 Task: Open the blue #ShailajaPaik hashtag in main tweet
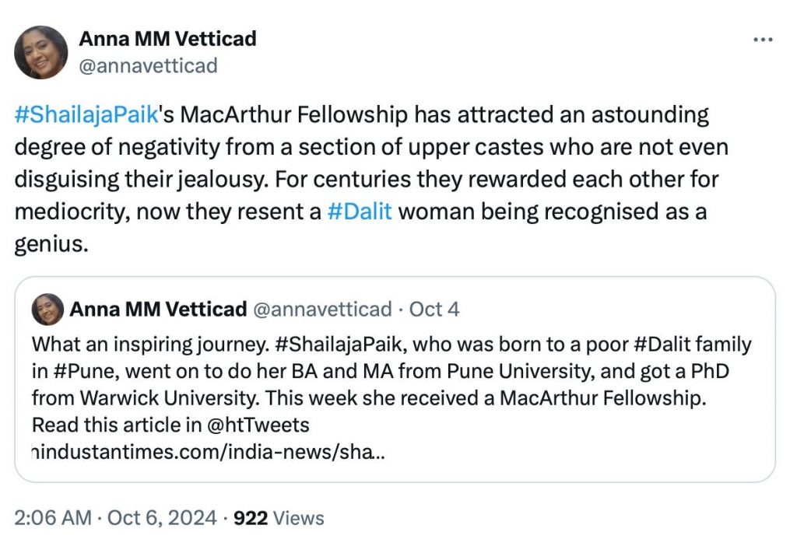(86, 116)
